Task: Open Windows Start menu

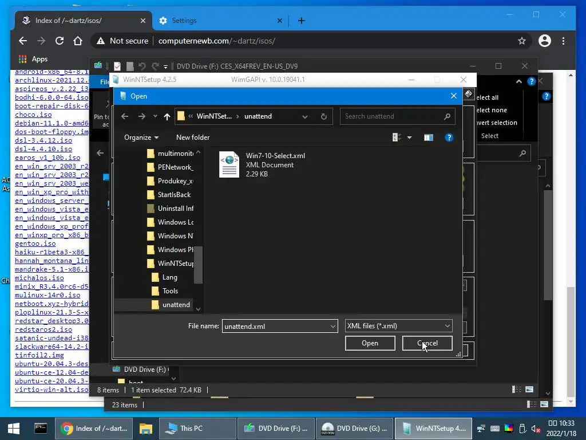Action: coord(14,429)
